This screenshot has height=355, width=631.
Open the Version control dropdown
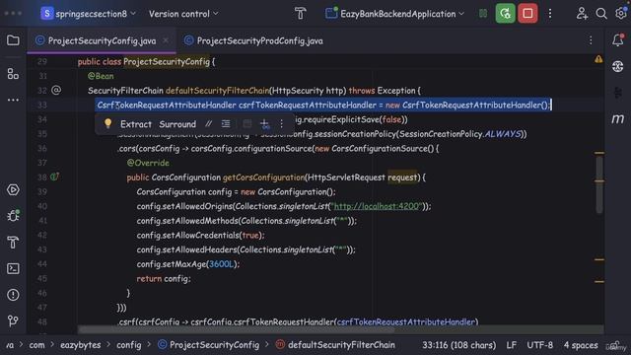(183, 14)
